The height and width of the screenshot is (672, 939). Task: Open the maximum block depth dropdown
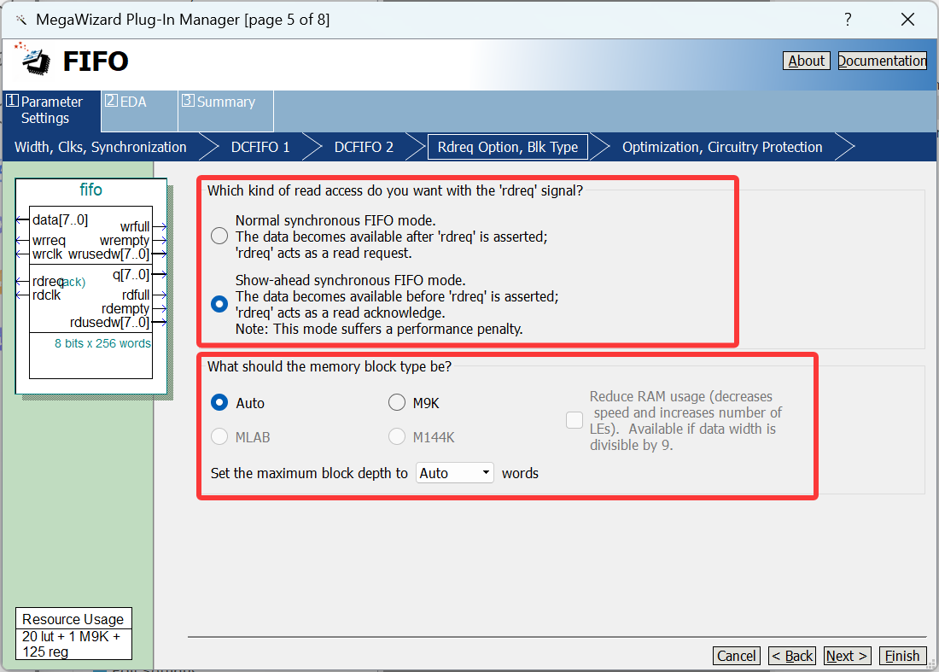pos(454,473)
